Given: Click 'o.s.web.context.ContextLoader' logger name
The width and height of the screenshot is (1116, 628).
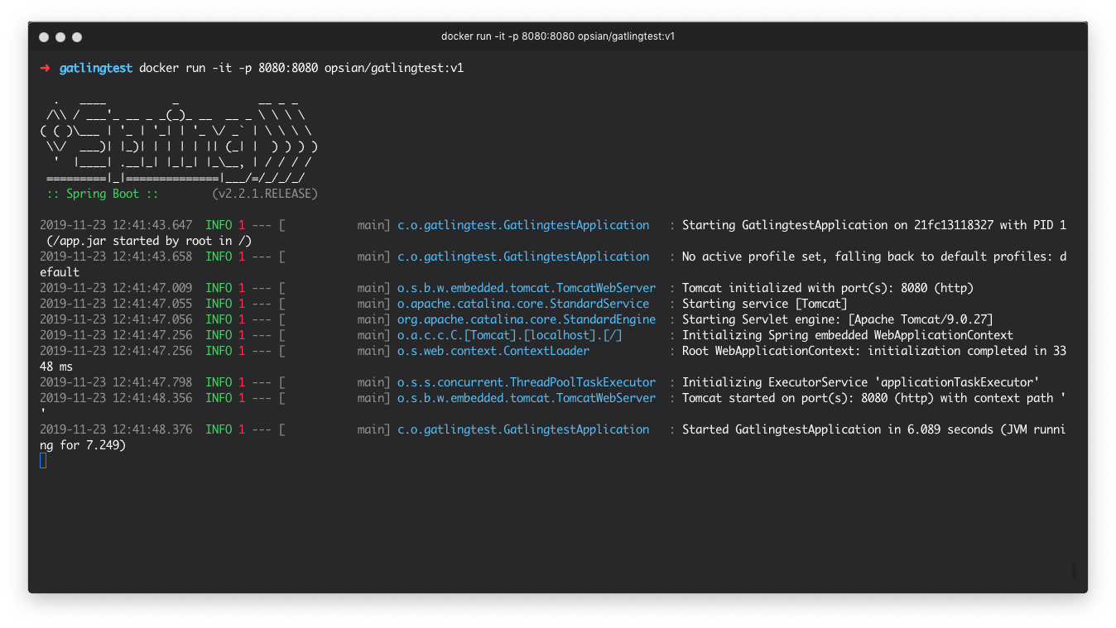Looking at the screenshot, I should 493,351.
